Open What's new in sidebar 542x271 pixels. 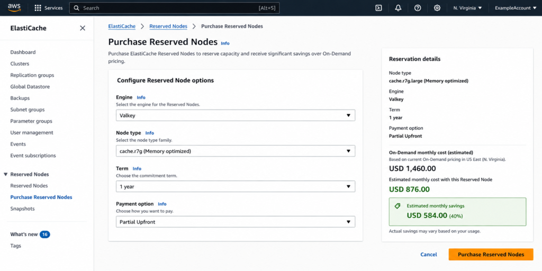pos(24,234)
